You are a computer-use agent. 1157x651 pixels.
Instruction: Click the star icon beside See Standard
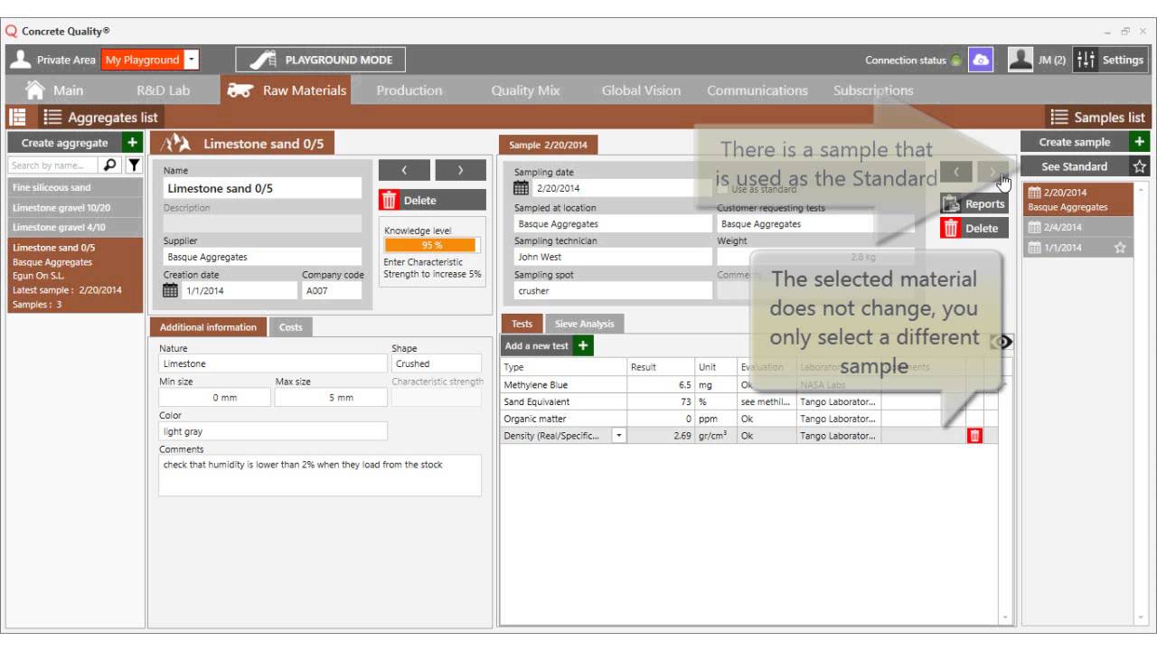1139,166
